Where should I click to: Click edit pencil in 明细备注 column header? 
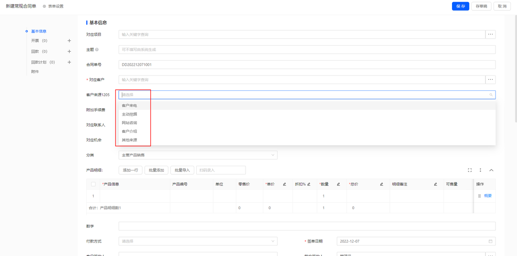pos(435,184)
